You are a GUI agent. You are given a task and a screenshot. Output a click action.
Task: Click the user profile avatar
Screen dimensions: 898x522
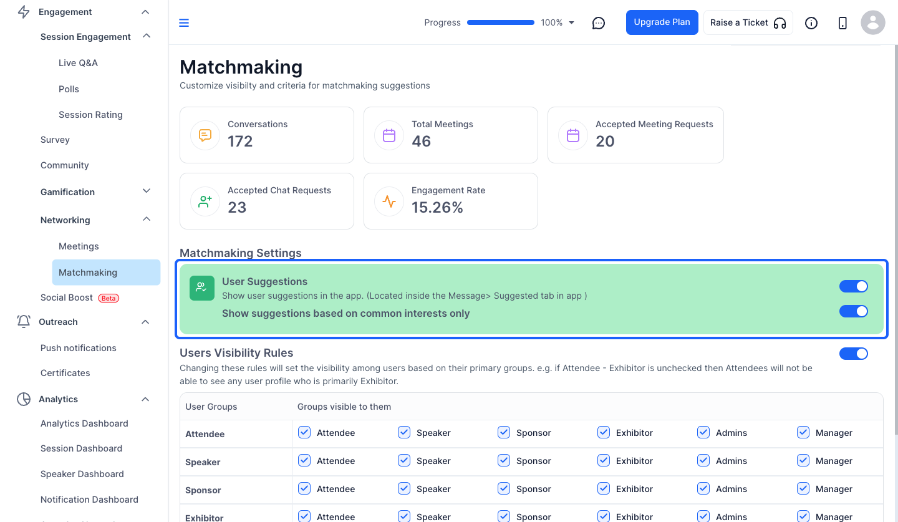[x=873, y=23]
